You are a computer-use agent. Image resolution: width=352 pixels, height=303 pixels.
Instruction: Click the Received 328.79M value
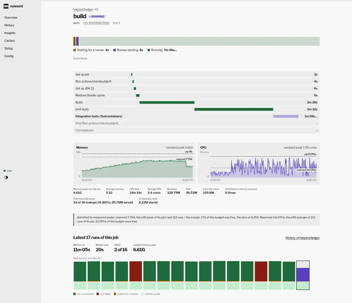(174, 193)
